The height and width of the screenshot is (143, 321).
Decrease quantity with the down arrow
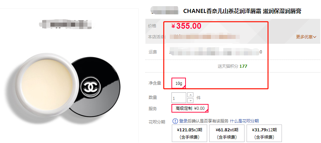[x=191, y=100]
